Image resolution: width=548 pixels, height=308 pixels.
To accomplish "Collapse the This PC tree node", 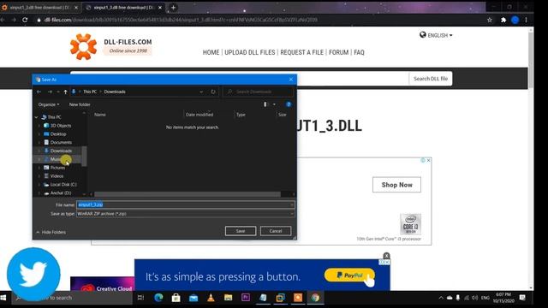I will point(36,117).
